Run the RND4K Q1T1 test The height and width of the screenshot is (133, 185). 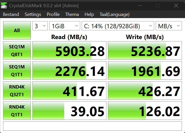click(x=17, y=111)
